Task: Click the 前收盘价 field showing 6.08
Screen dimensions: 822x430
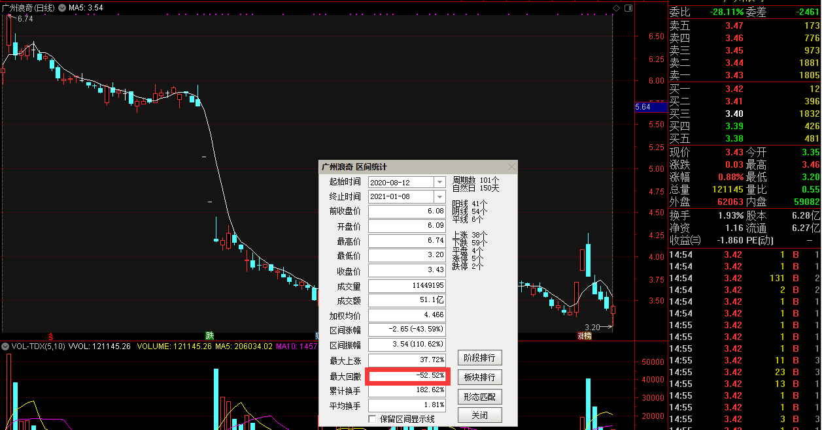Action: click(407, 211)
